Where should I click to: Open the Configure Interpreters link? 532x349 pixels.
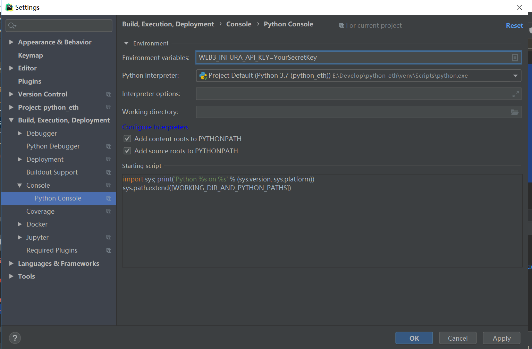tap(155, 127)
